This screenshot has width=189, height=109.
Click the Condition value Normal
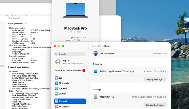click(34, 60)
